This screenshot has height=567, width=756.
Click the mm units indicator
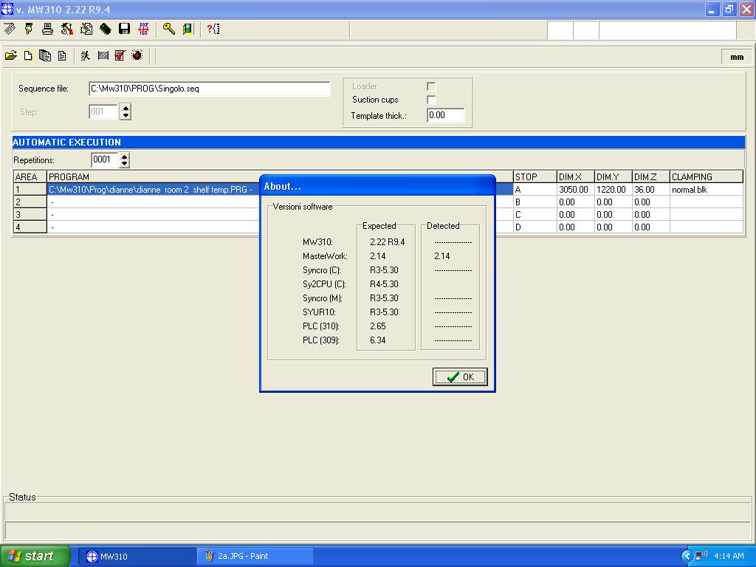737,57
